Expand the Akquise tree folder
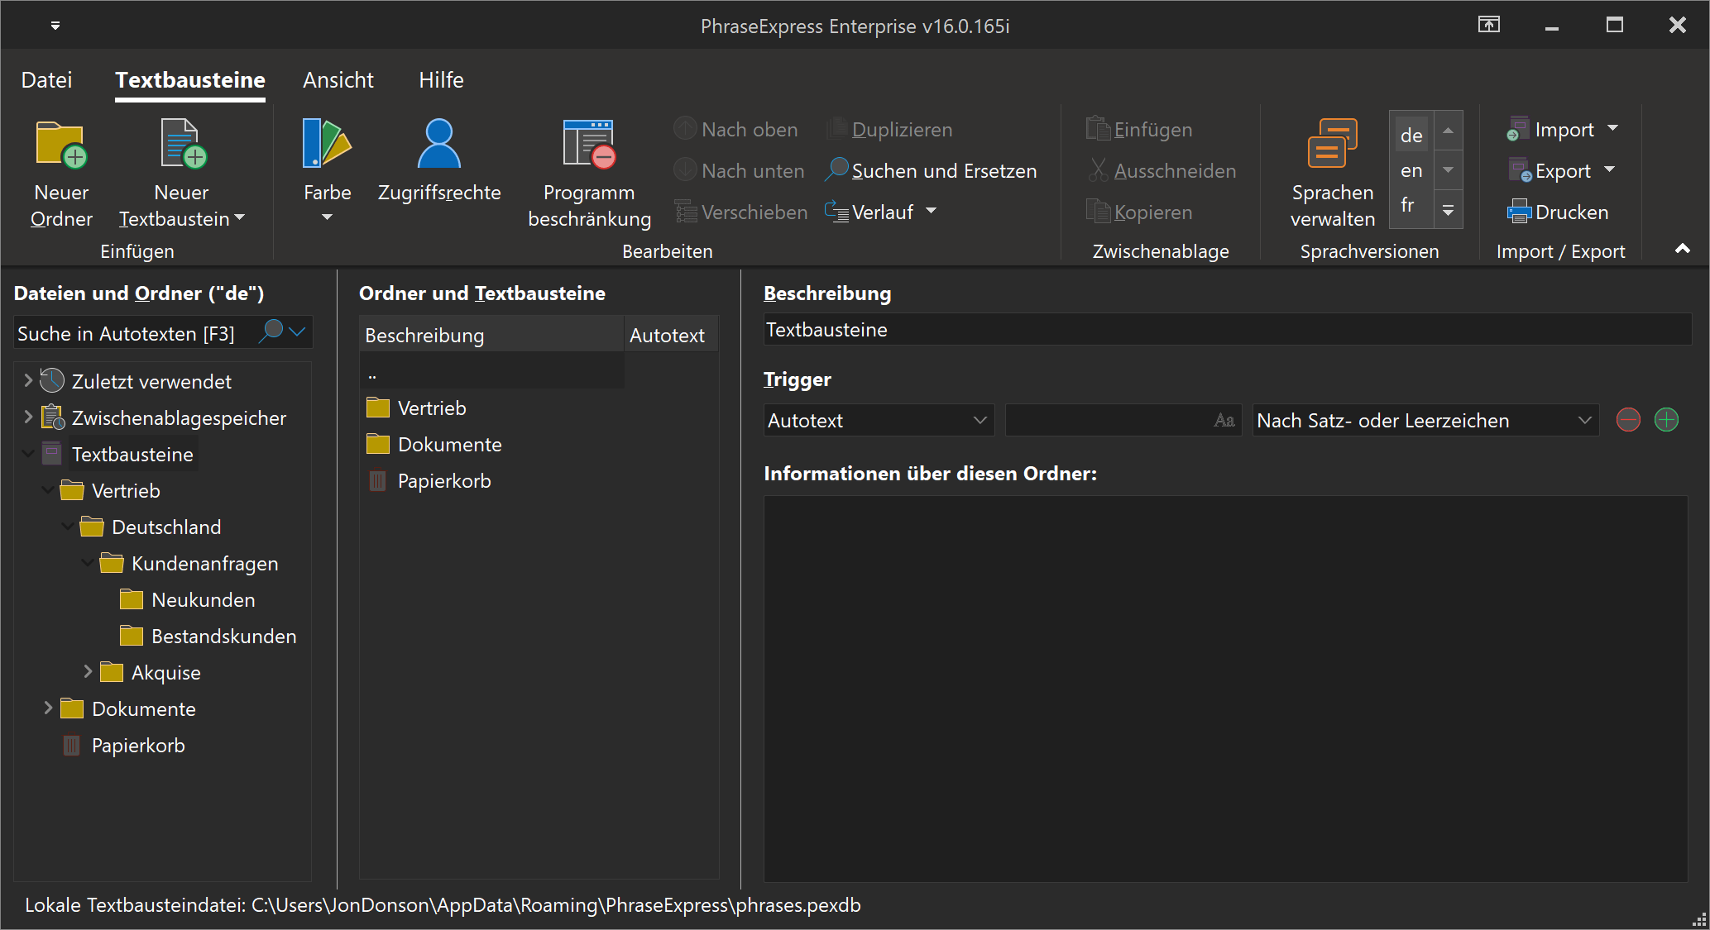Viewport: 1710px width, 930px height. [x=87, y=672]
